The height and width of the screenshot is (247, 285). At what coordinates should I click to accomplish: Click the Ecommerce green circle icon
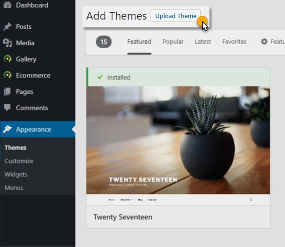click(8, 75)
